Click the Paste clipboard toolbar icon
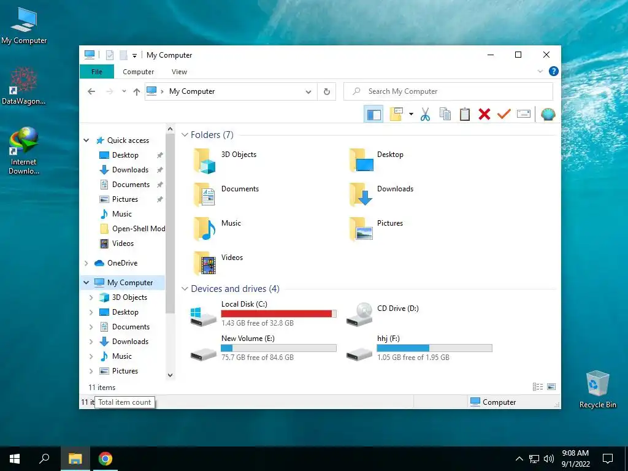The image size is (628, 471). (x=465, y=115)
